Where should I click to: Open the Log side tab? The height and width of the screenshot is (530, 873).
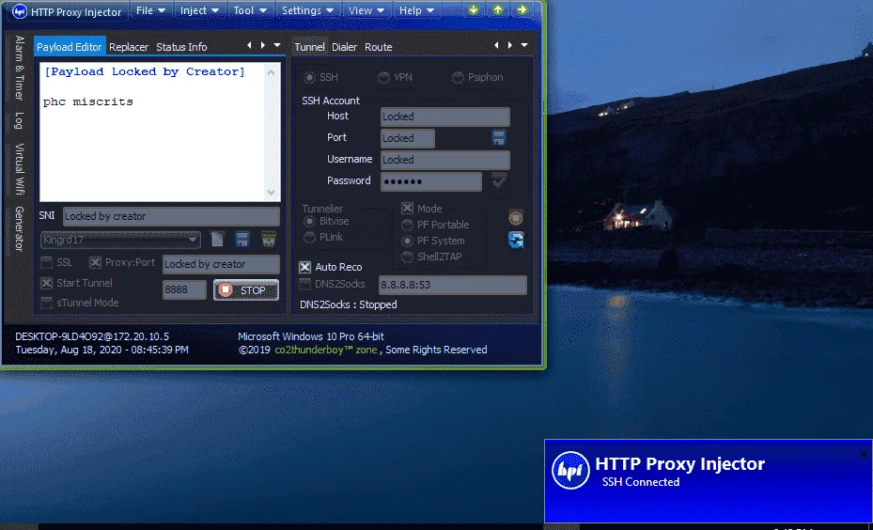(x=20, y=121)
